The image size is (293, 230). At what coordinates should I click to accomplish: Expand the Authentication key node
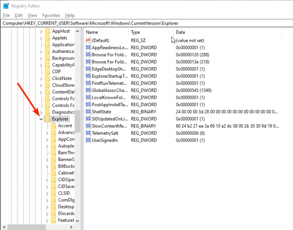(41, 52)
